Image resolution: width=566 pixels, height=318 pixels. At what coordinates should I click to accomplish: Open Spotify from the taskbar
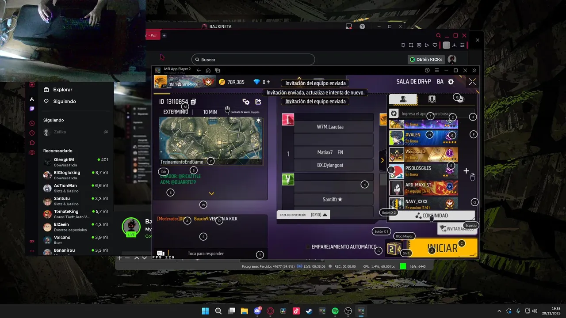tap(335, 311)
